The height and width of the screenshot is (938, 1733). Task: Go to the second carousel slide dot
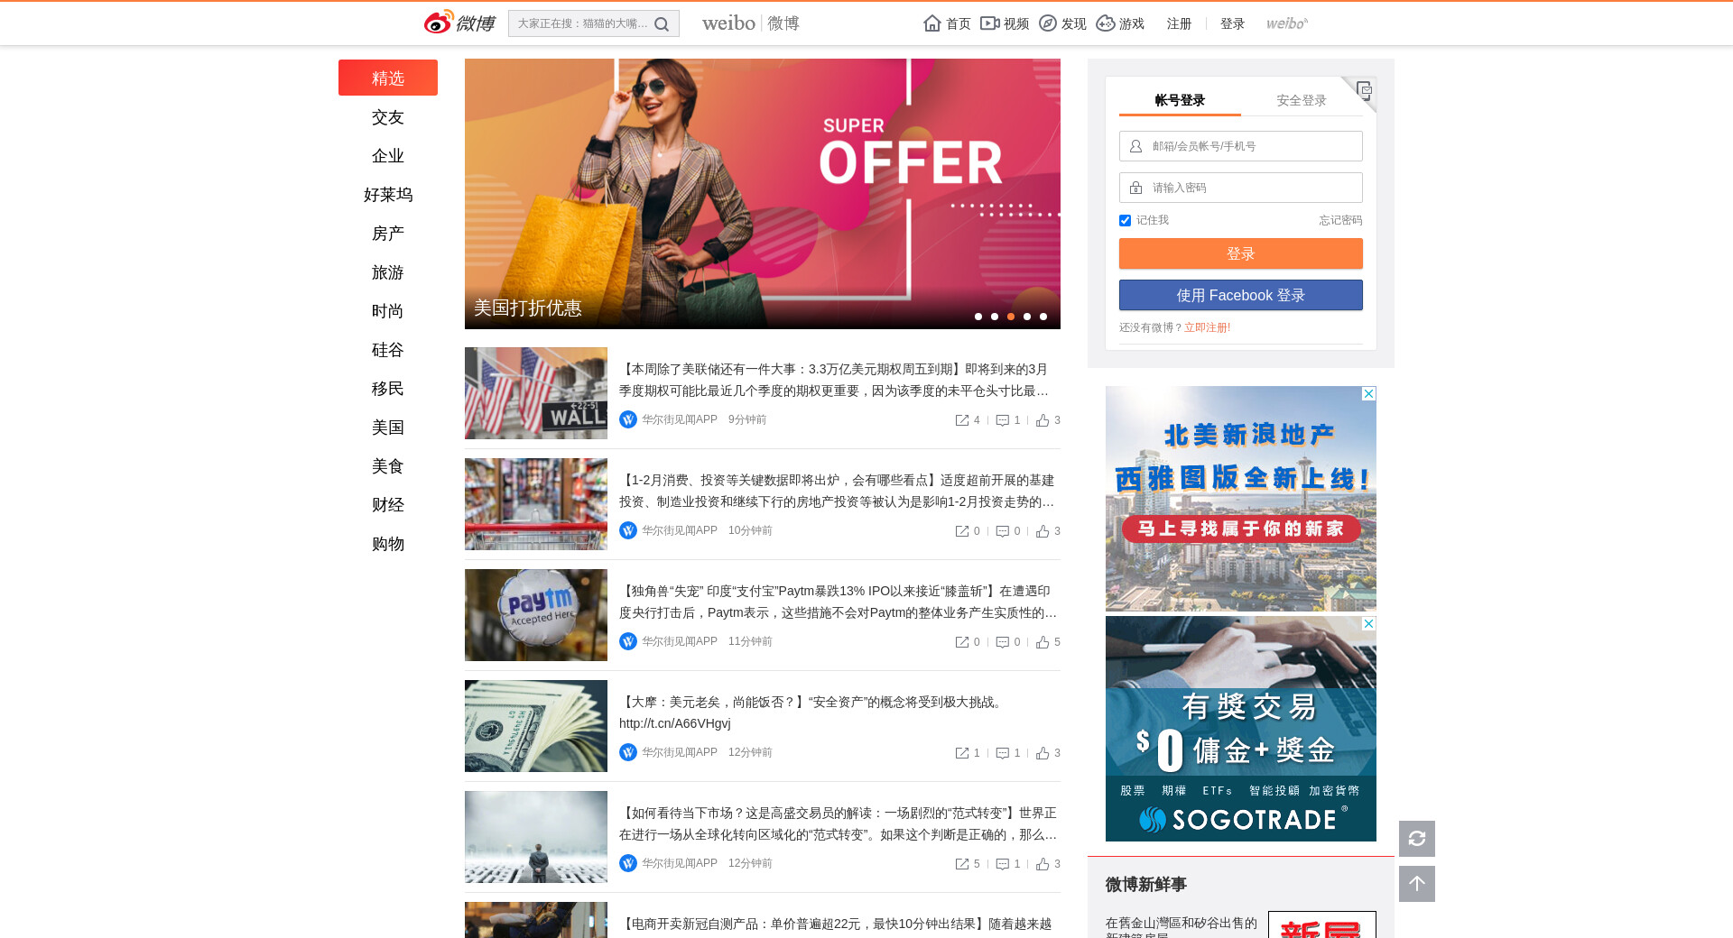tap(995, 317)
